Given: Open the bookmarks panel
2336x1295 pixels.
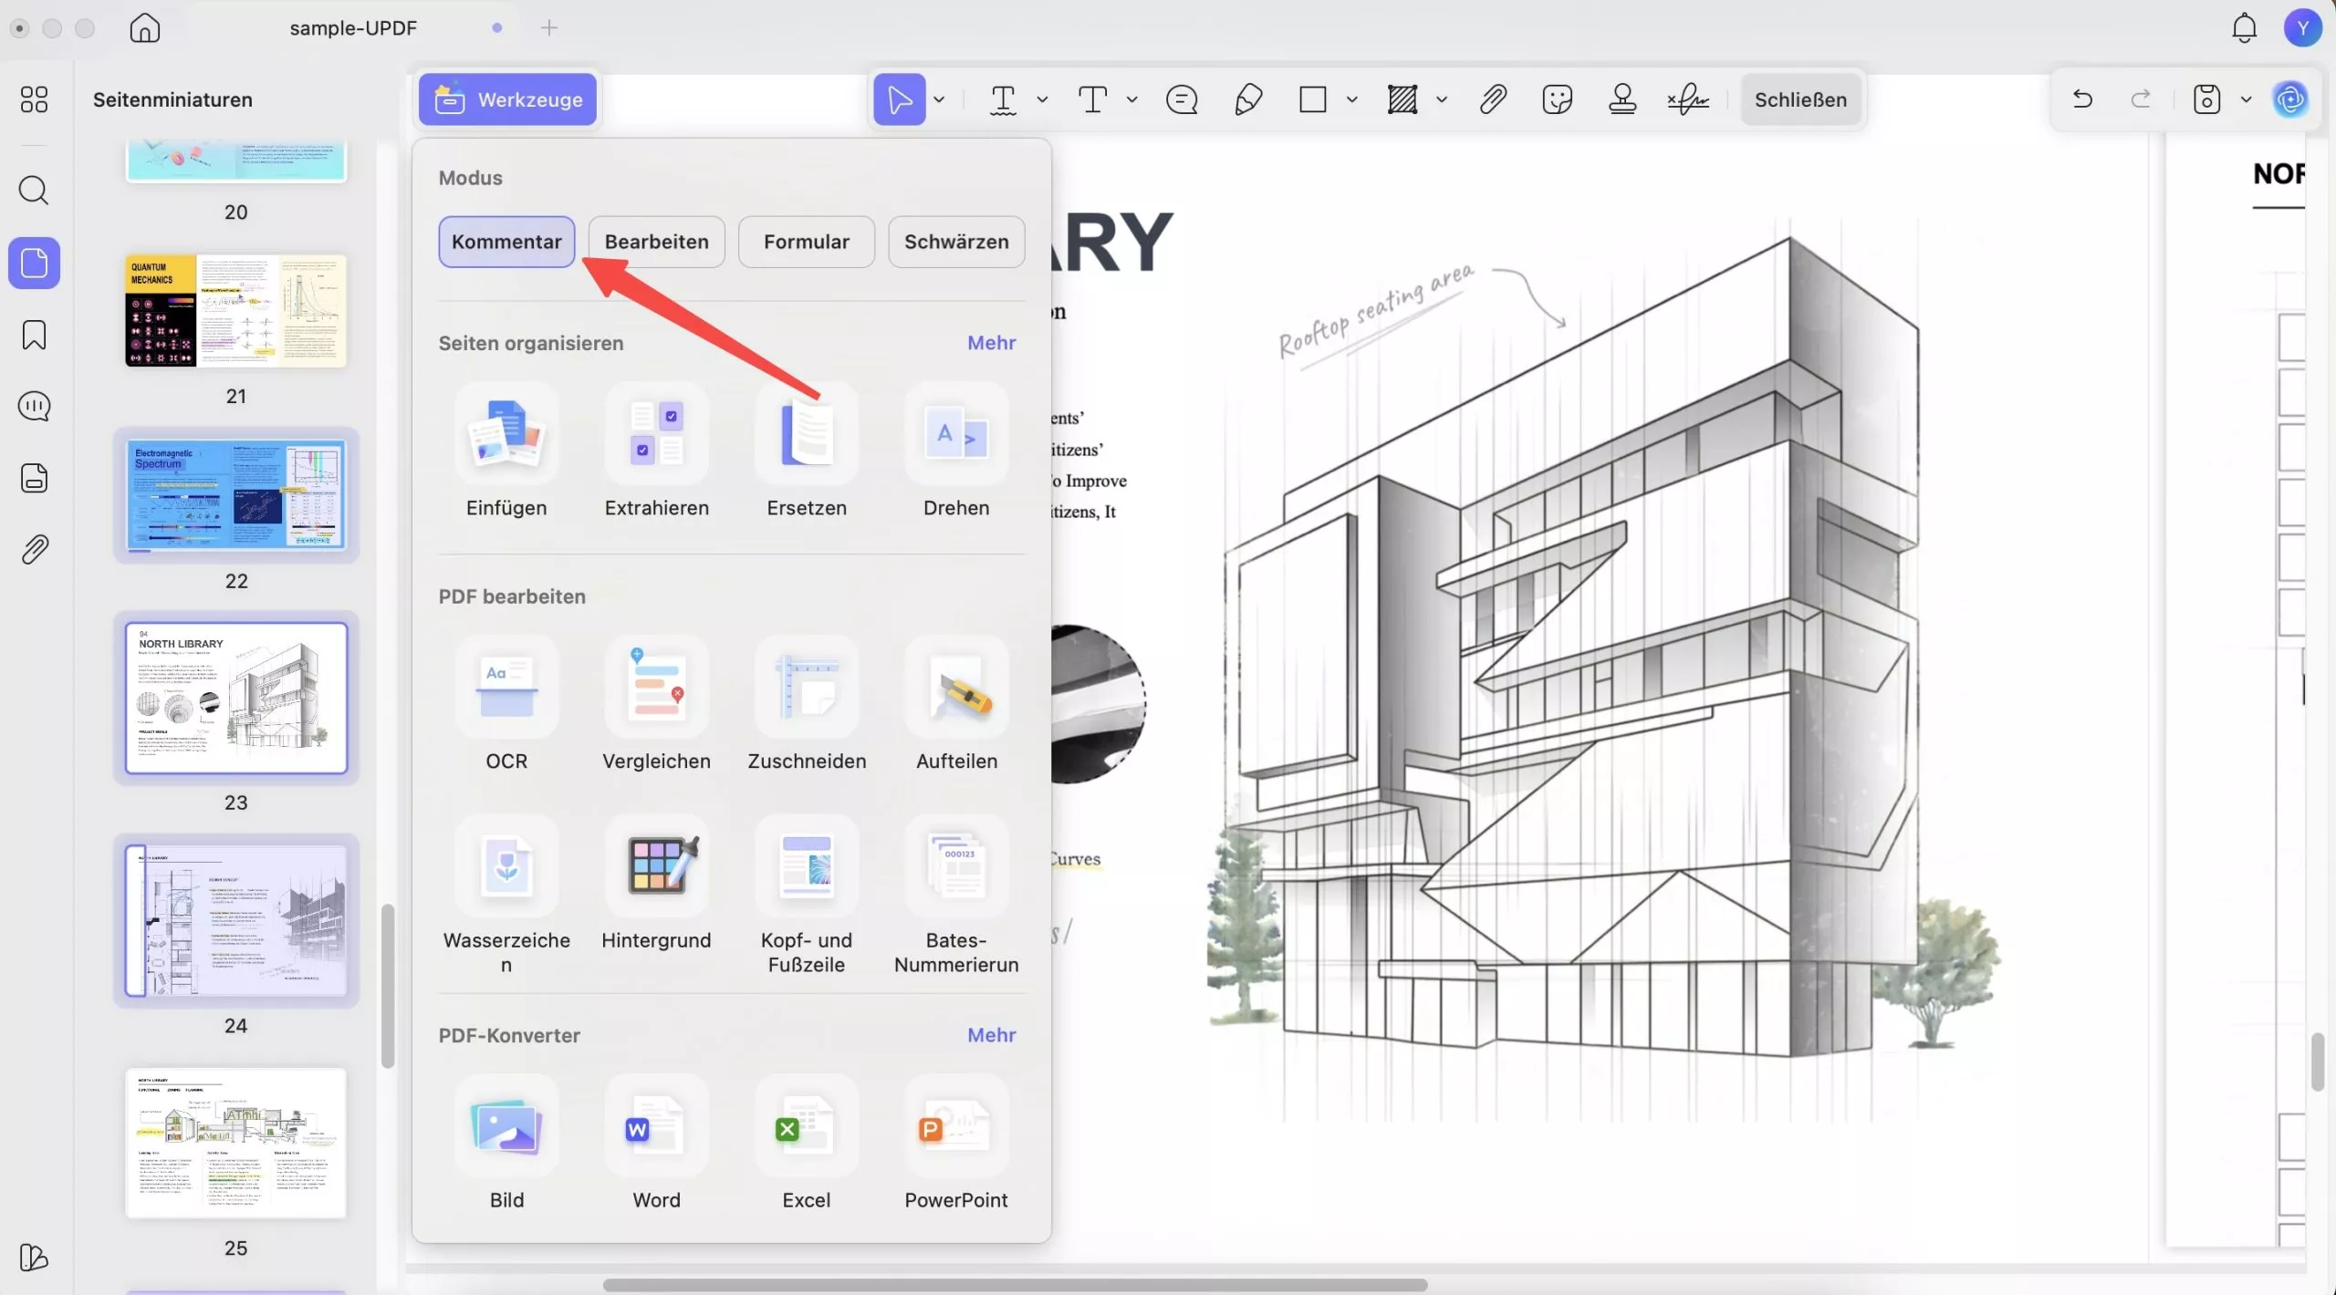Looking at the screenshot, I should pos(34,335).
